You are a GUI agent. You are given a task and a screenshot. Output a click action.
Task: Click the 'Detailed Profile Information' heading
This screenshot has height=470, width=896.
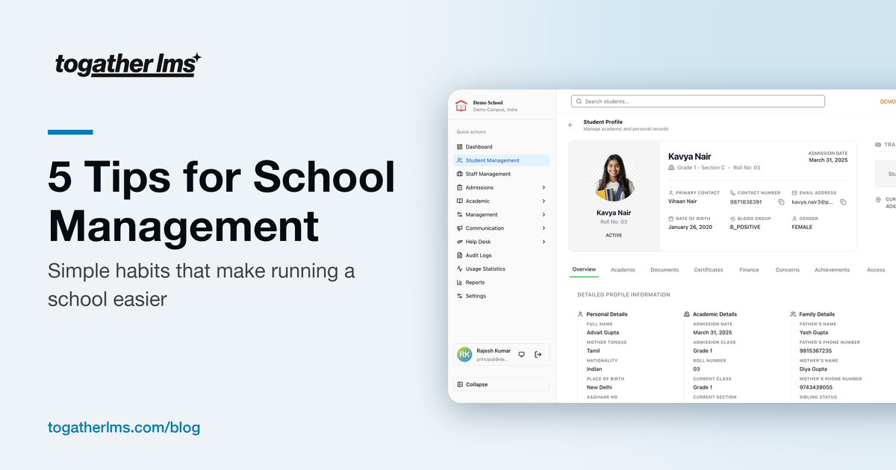pos(624,295)
